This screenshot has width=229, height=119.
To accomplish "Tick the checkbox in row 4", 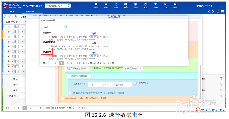I will click(x=5, y=42).
